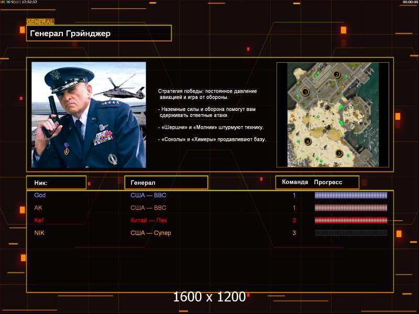Viewport: 419px width, 314px height.
Task: Click the GENERAL label tag
Action: [40, 21]
